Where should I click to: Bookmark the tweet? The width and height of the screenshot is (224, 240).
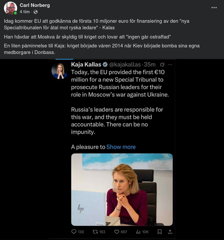click(x=159, y=232)
